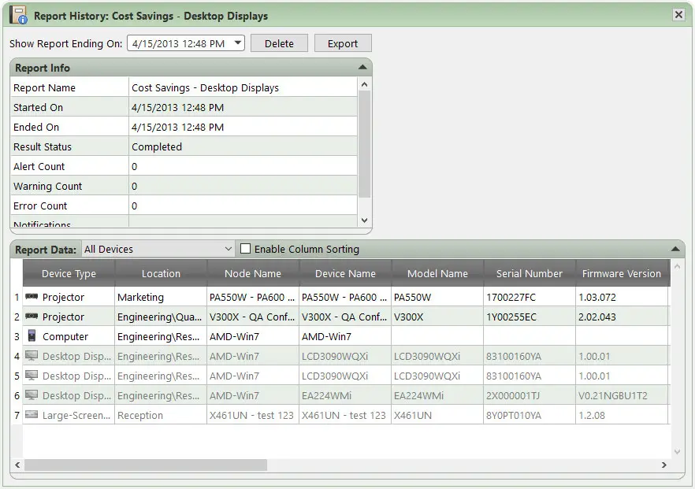Click the desktop display icon in row 4

pyautogui.click(x=32, y=357)
